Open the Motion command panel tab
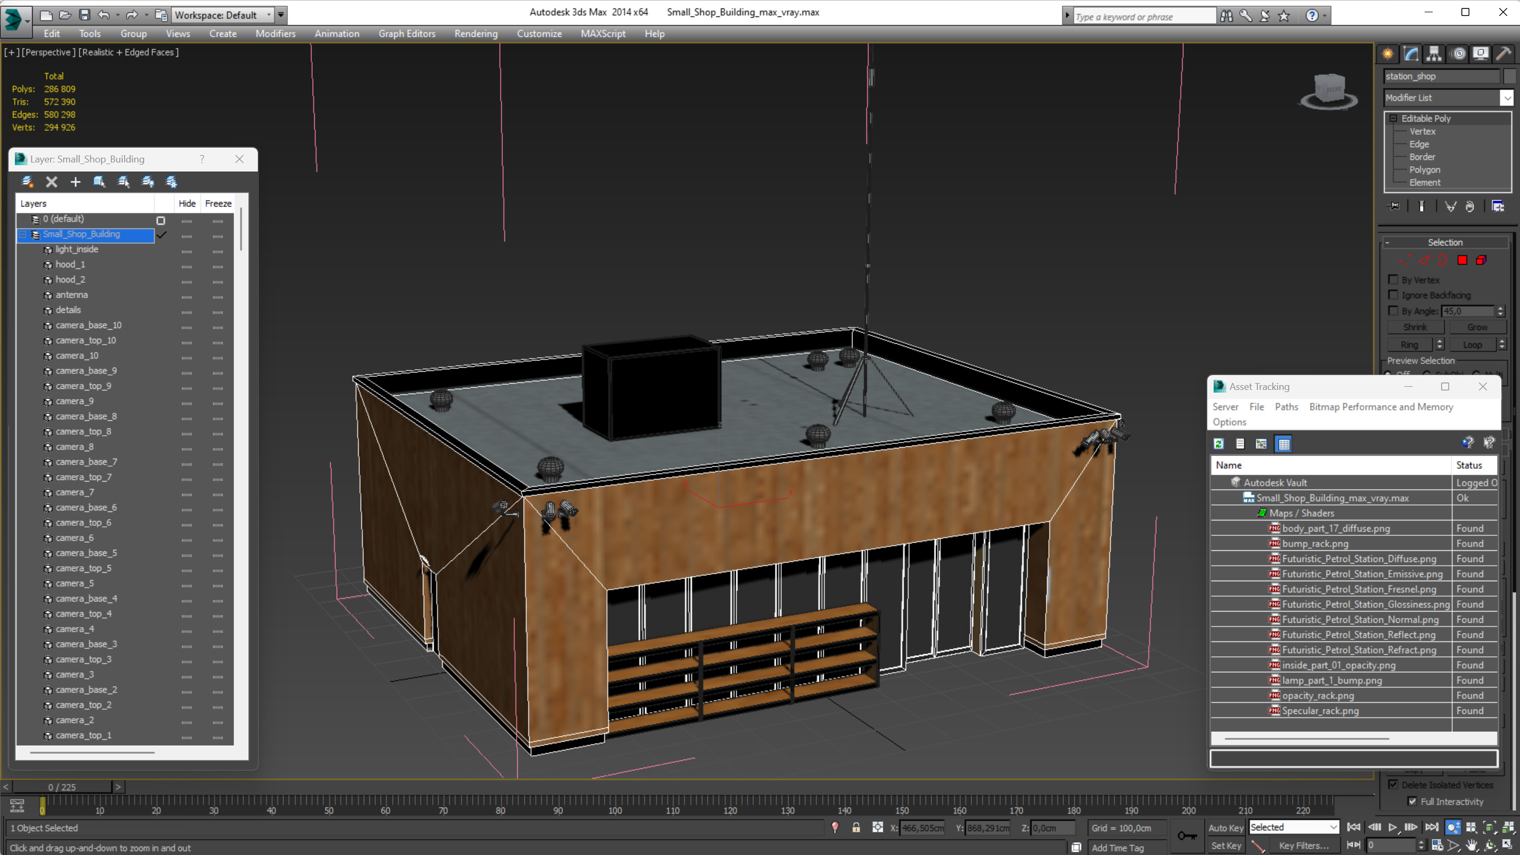The width and height of the screenshot is (1520, 855). (1458, 54)
